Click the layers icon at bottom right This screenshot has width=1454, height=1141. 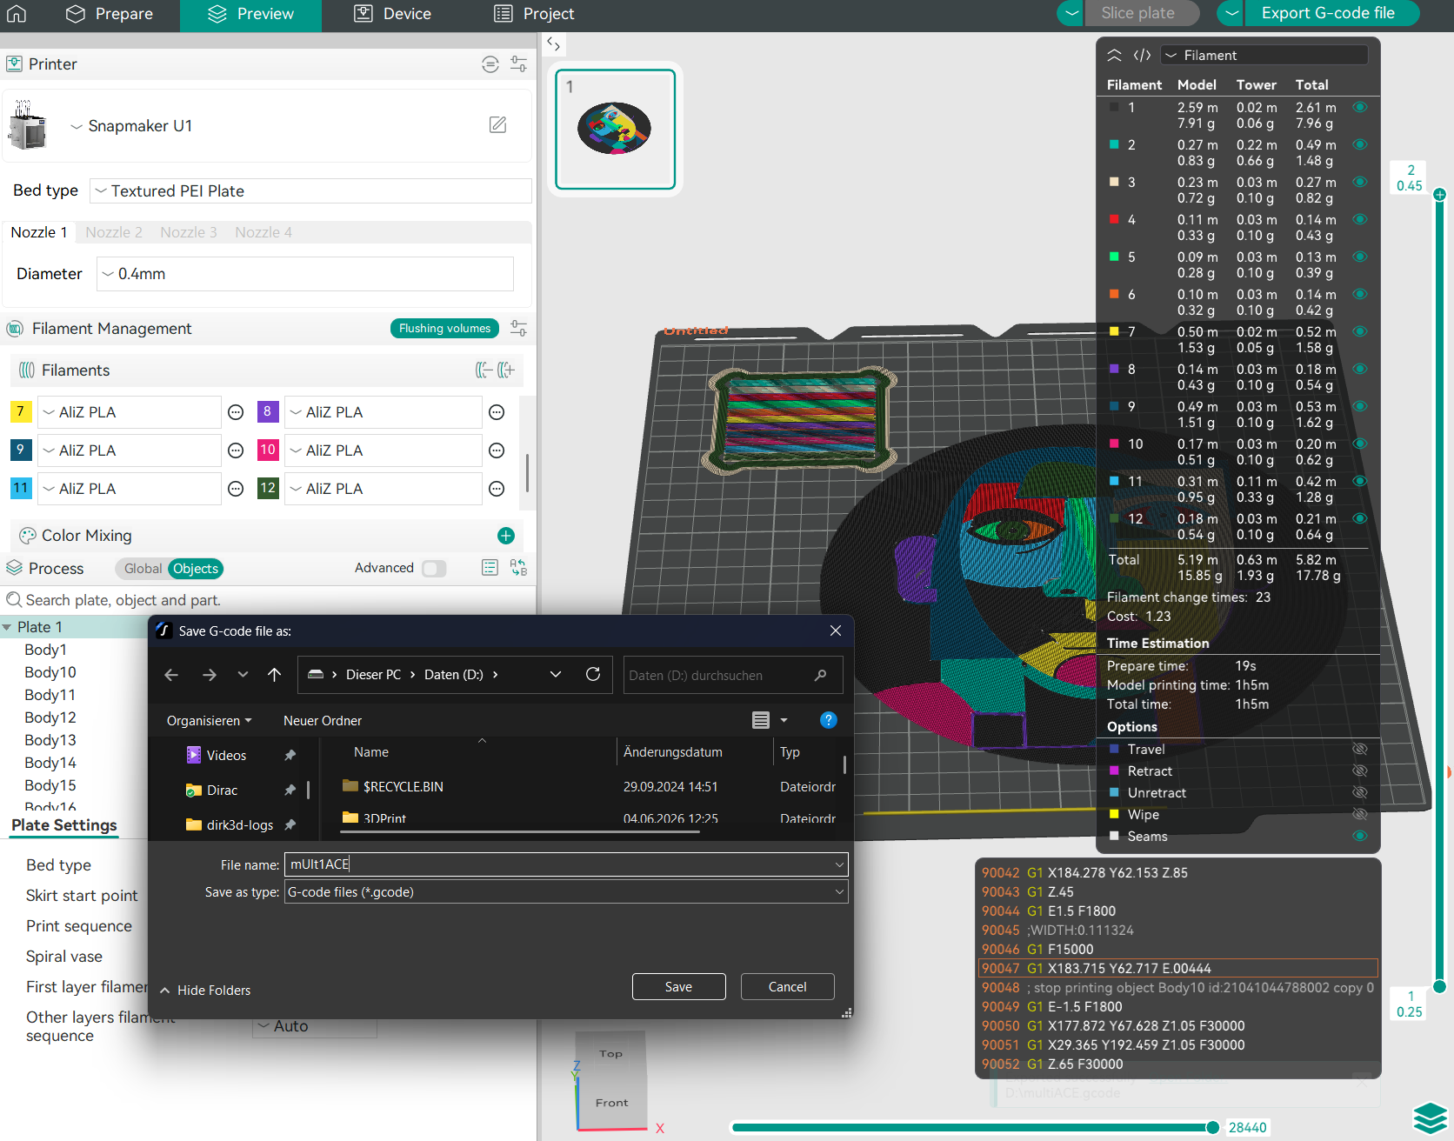[x=1430, y=1119]
